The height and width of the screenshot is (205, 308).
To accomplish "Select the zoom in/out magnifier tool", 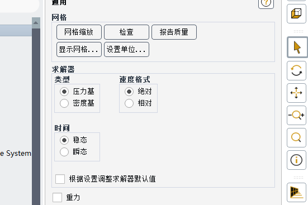I will coord(296,115).
